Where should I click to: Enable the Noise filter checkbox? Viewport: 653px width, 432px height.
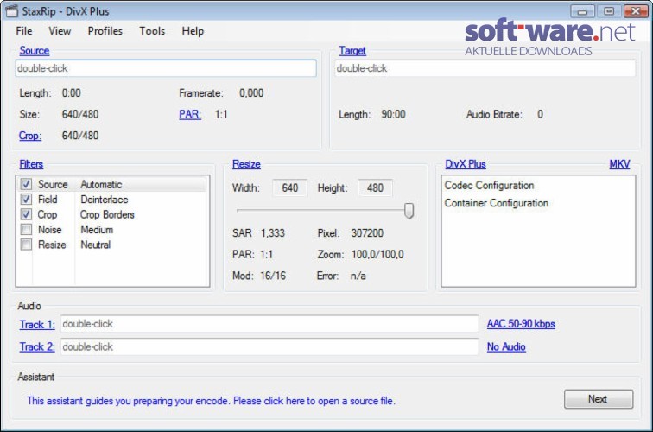click(x=26, y=230)
